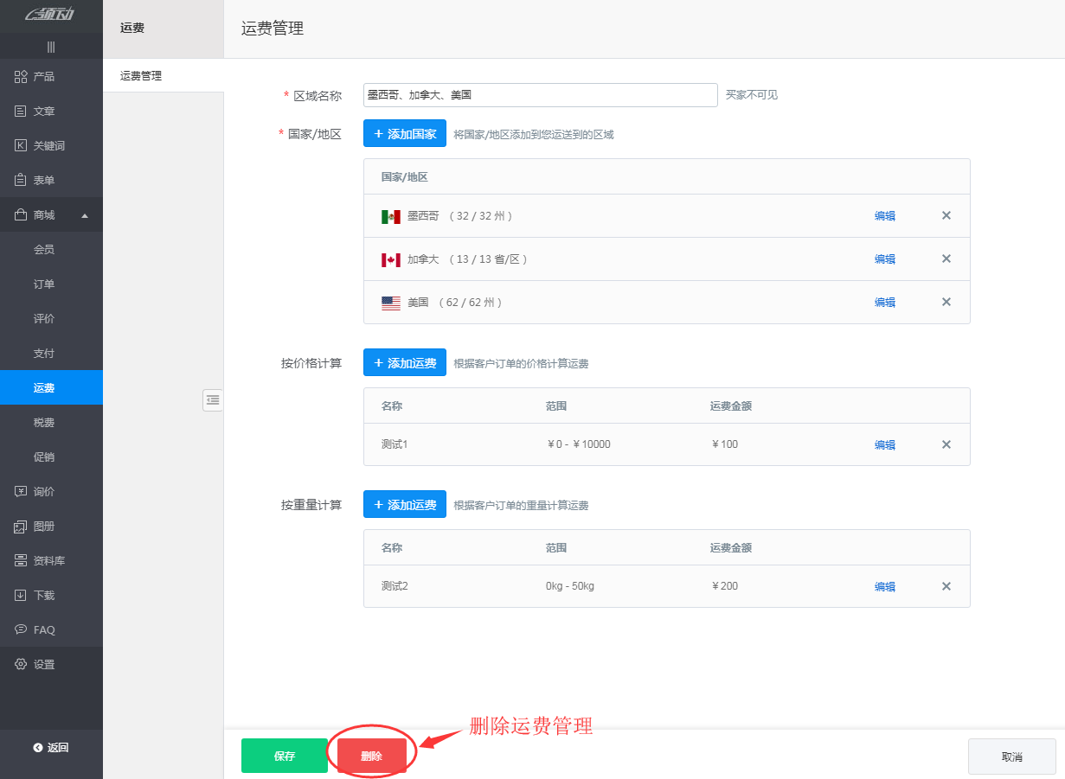This screenshot has height=779, width=1065.
Task: Open the 图册 gallery icon
Action: tap(21, 527)
